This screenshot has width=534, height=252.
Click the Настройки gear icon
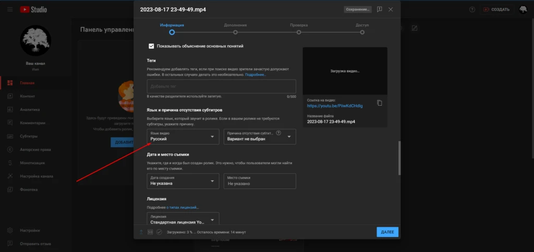[10, 230]
